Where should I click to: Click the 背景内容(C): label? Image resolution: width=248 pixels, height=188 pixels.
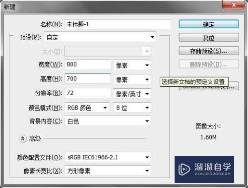(46, 121)
